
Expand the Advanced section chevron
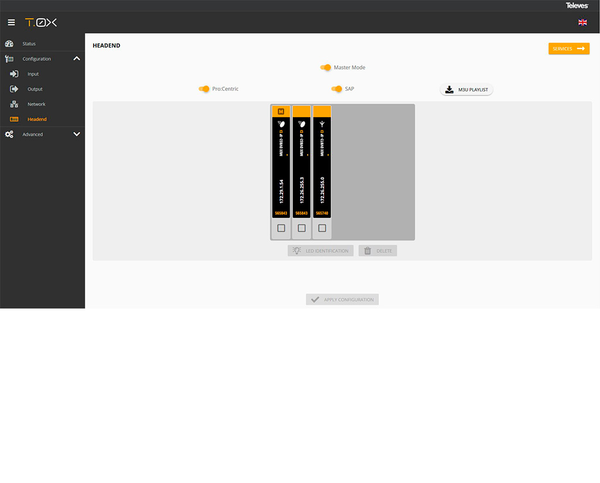(76, 134)
